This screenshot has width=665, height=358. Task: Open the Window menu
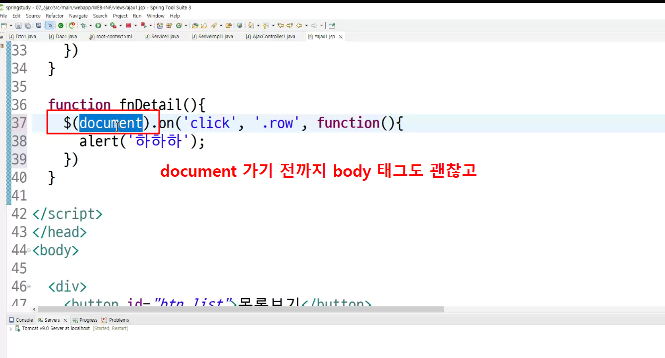point(156,16)
